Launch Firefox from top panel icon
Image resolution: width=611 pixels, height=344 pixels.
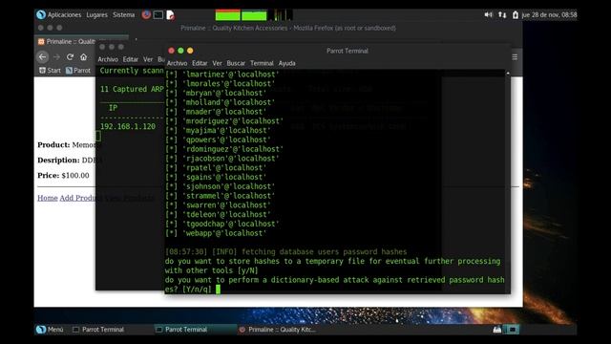pos(146,15)
